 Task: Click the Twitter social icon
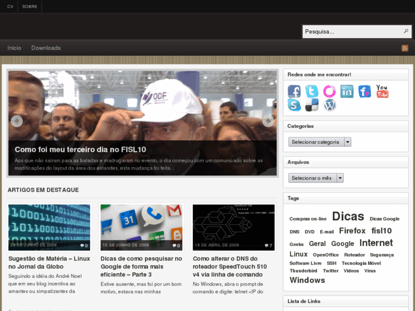click(312, 91)
